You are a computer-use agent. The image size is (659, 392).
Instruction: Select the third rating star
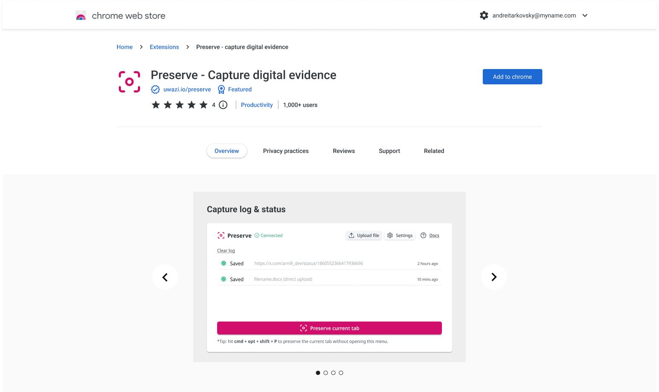180,105
